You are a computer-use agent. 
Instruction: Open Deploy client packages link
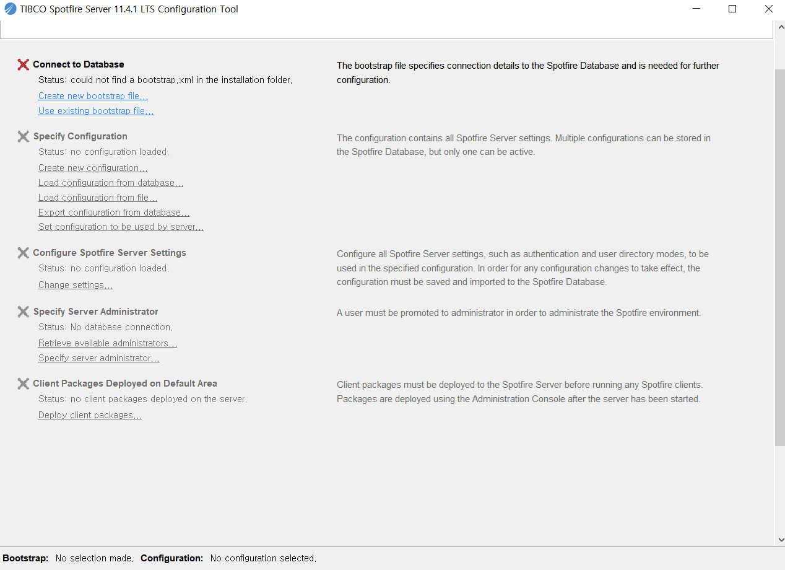click(x=90, y=415)
